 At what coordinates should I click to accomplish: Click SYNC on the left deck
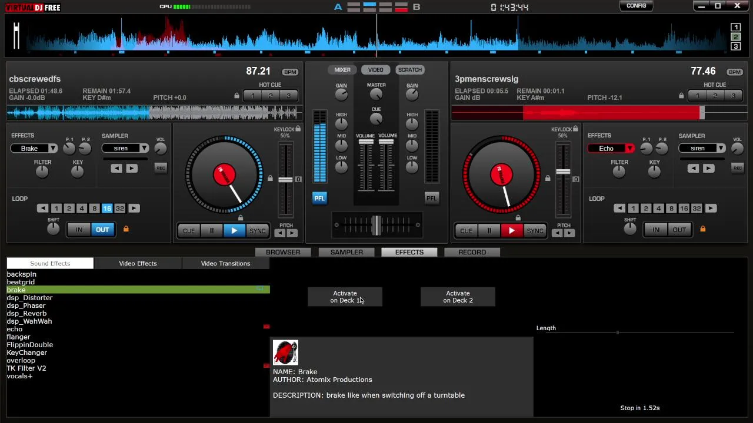coord(258,231)
